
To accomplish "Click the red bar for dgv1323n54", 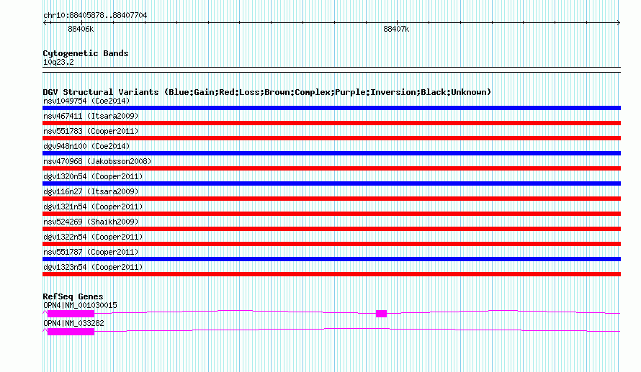I will (x=331, y=274).
